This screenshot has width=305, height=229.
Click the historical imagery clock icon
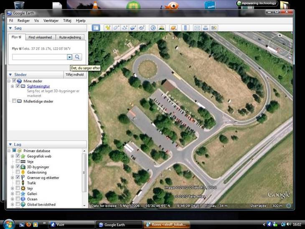pyautogui.click(x=153, y=28)
